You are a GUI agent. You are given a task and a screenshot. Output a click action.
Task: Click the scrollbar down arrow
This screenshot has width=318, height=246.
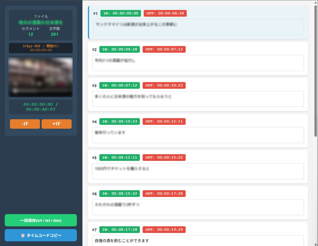pyautogui.click(x=316, y=244)
